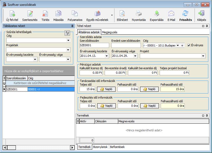Expand the Projekt dropdown

203,56
